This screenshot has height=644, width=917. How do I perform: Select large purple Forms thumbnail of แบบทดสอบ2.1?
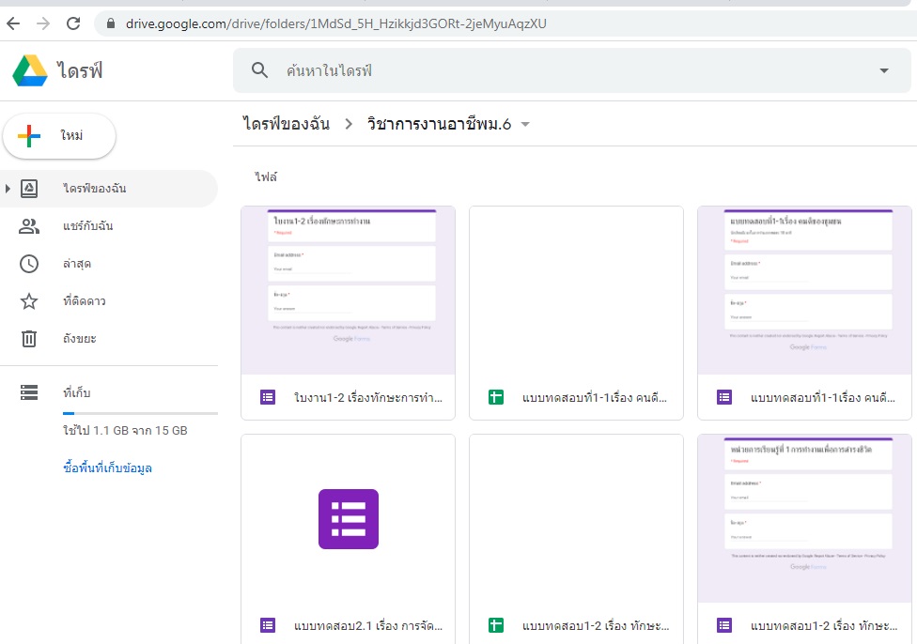(348, 519)
